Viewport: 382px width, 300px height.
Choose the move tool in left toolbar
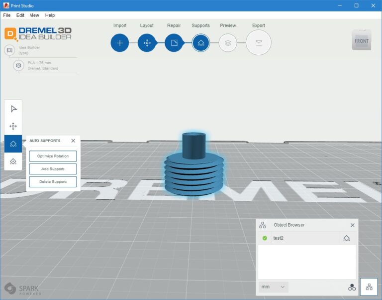pyautogui.click(x=13, y=126)
